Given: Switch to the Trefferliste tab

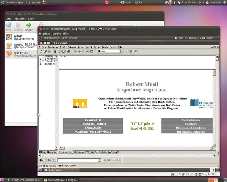Looking at the screenshot, I should click(102, 152).
